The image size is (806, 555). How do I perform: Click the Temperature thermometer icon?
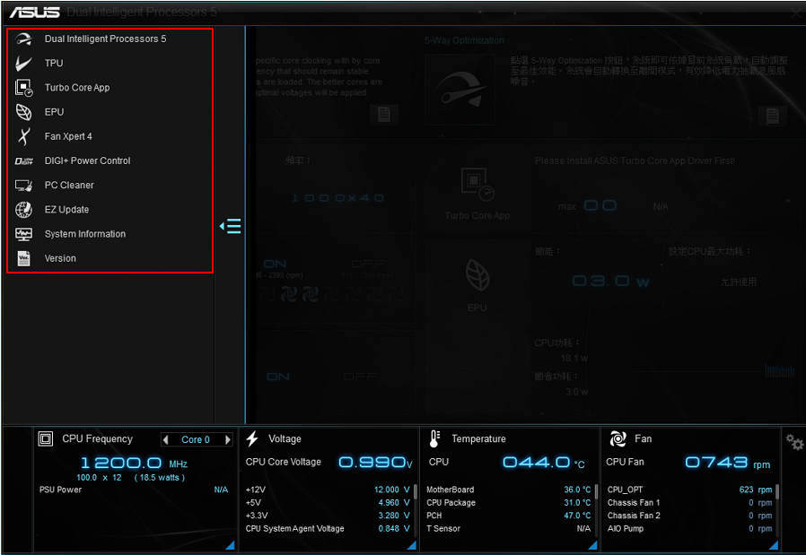tap(434, 439)
